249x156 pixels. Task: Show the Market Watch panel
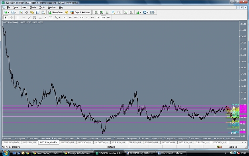click(x=21, y=12)
